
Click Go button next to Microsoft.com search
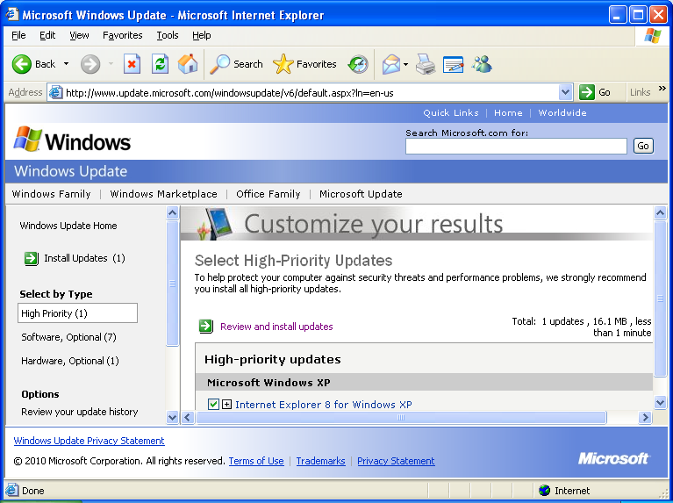pos(643,146)
